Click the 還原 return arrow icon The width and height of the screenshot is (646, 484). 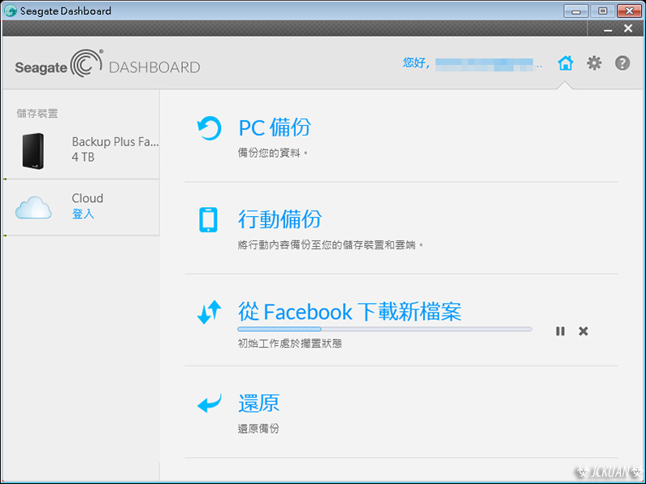click(x=210, y=404)
